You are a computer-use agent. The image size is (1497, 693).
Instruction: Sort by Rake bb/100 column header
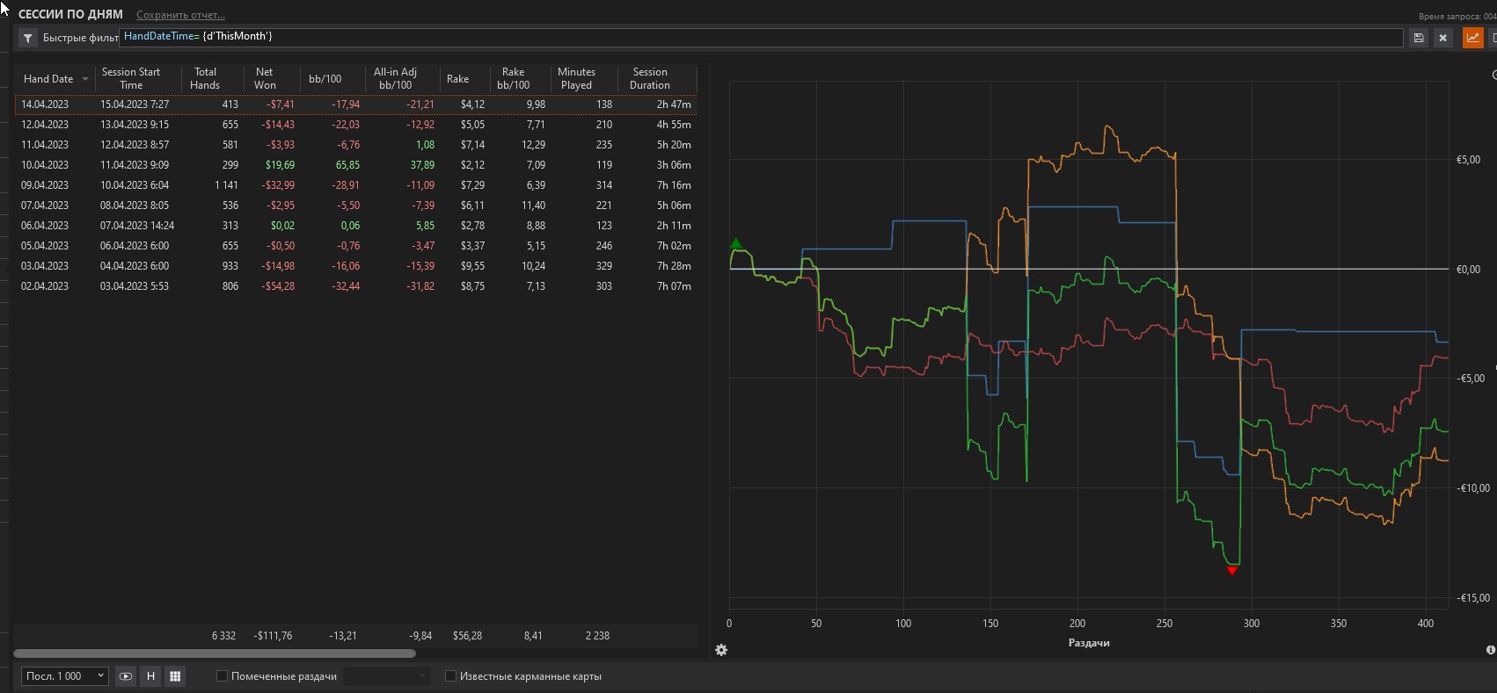pyautogui.click(x=514, y=78)
